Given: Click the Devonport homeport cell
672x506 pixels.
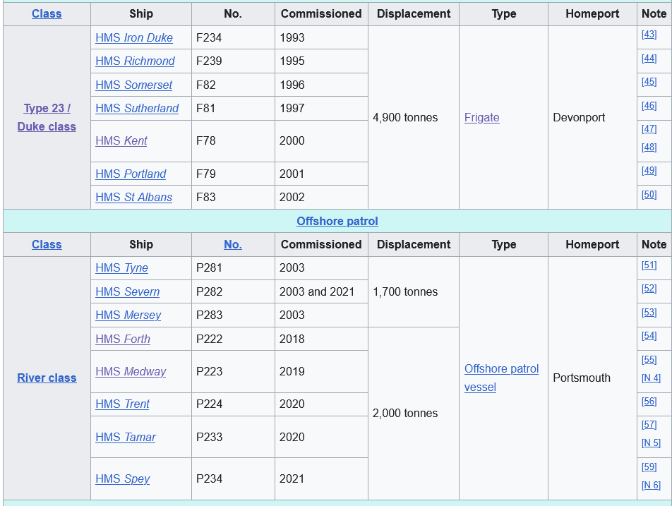Looking at the screenshot, I should [x=592, y=117].
